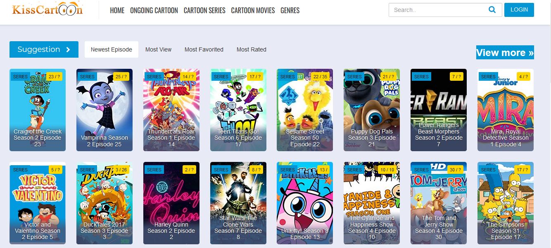551x248 pixels.
Task: Switch to the Most View tab
Action: pos(158,49)
